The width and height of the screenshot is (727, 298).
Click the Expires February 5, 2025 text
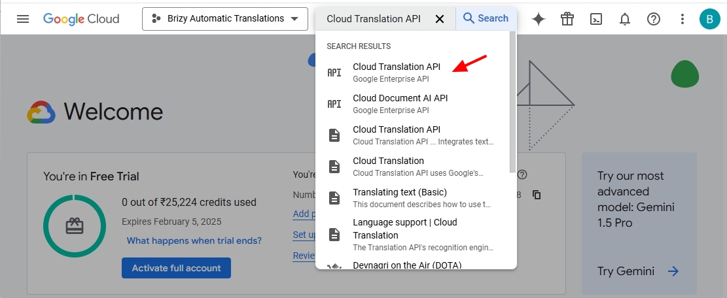point(171,222)
